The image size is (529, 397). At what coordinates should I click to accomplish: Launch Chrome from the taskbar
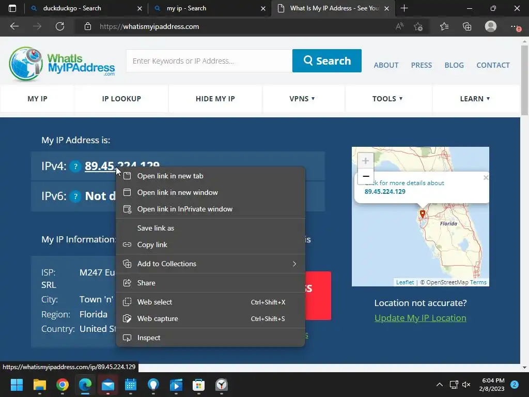[63, 385]
